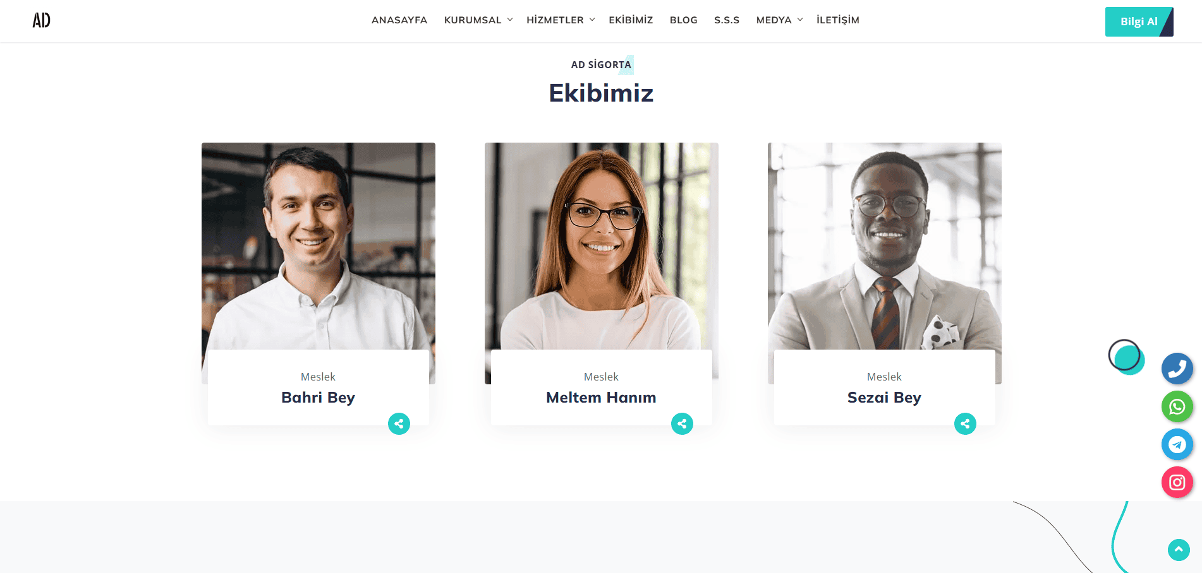
Task: Click the Bilgi Al button
Action: [1139, 21]
